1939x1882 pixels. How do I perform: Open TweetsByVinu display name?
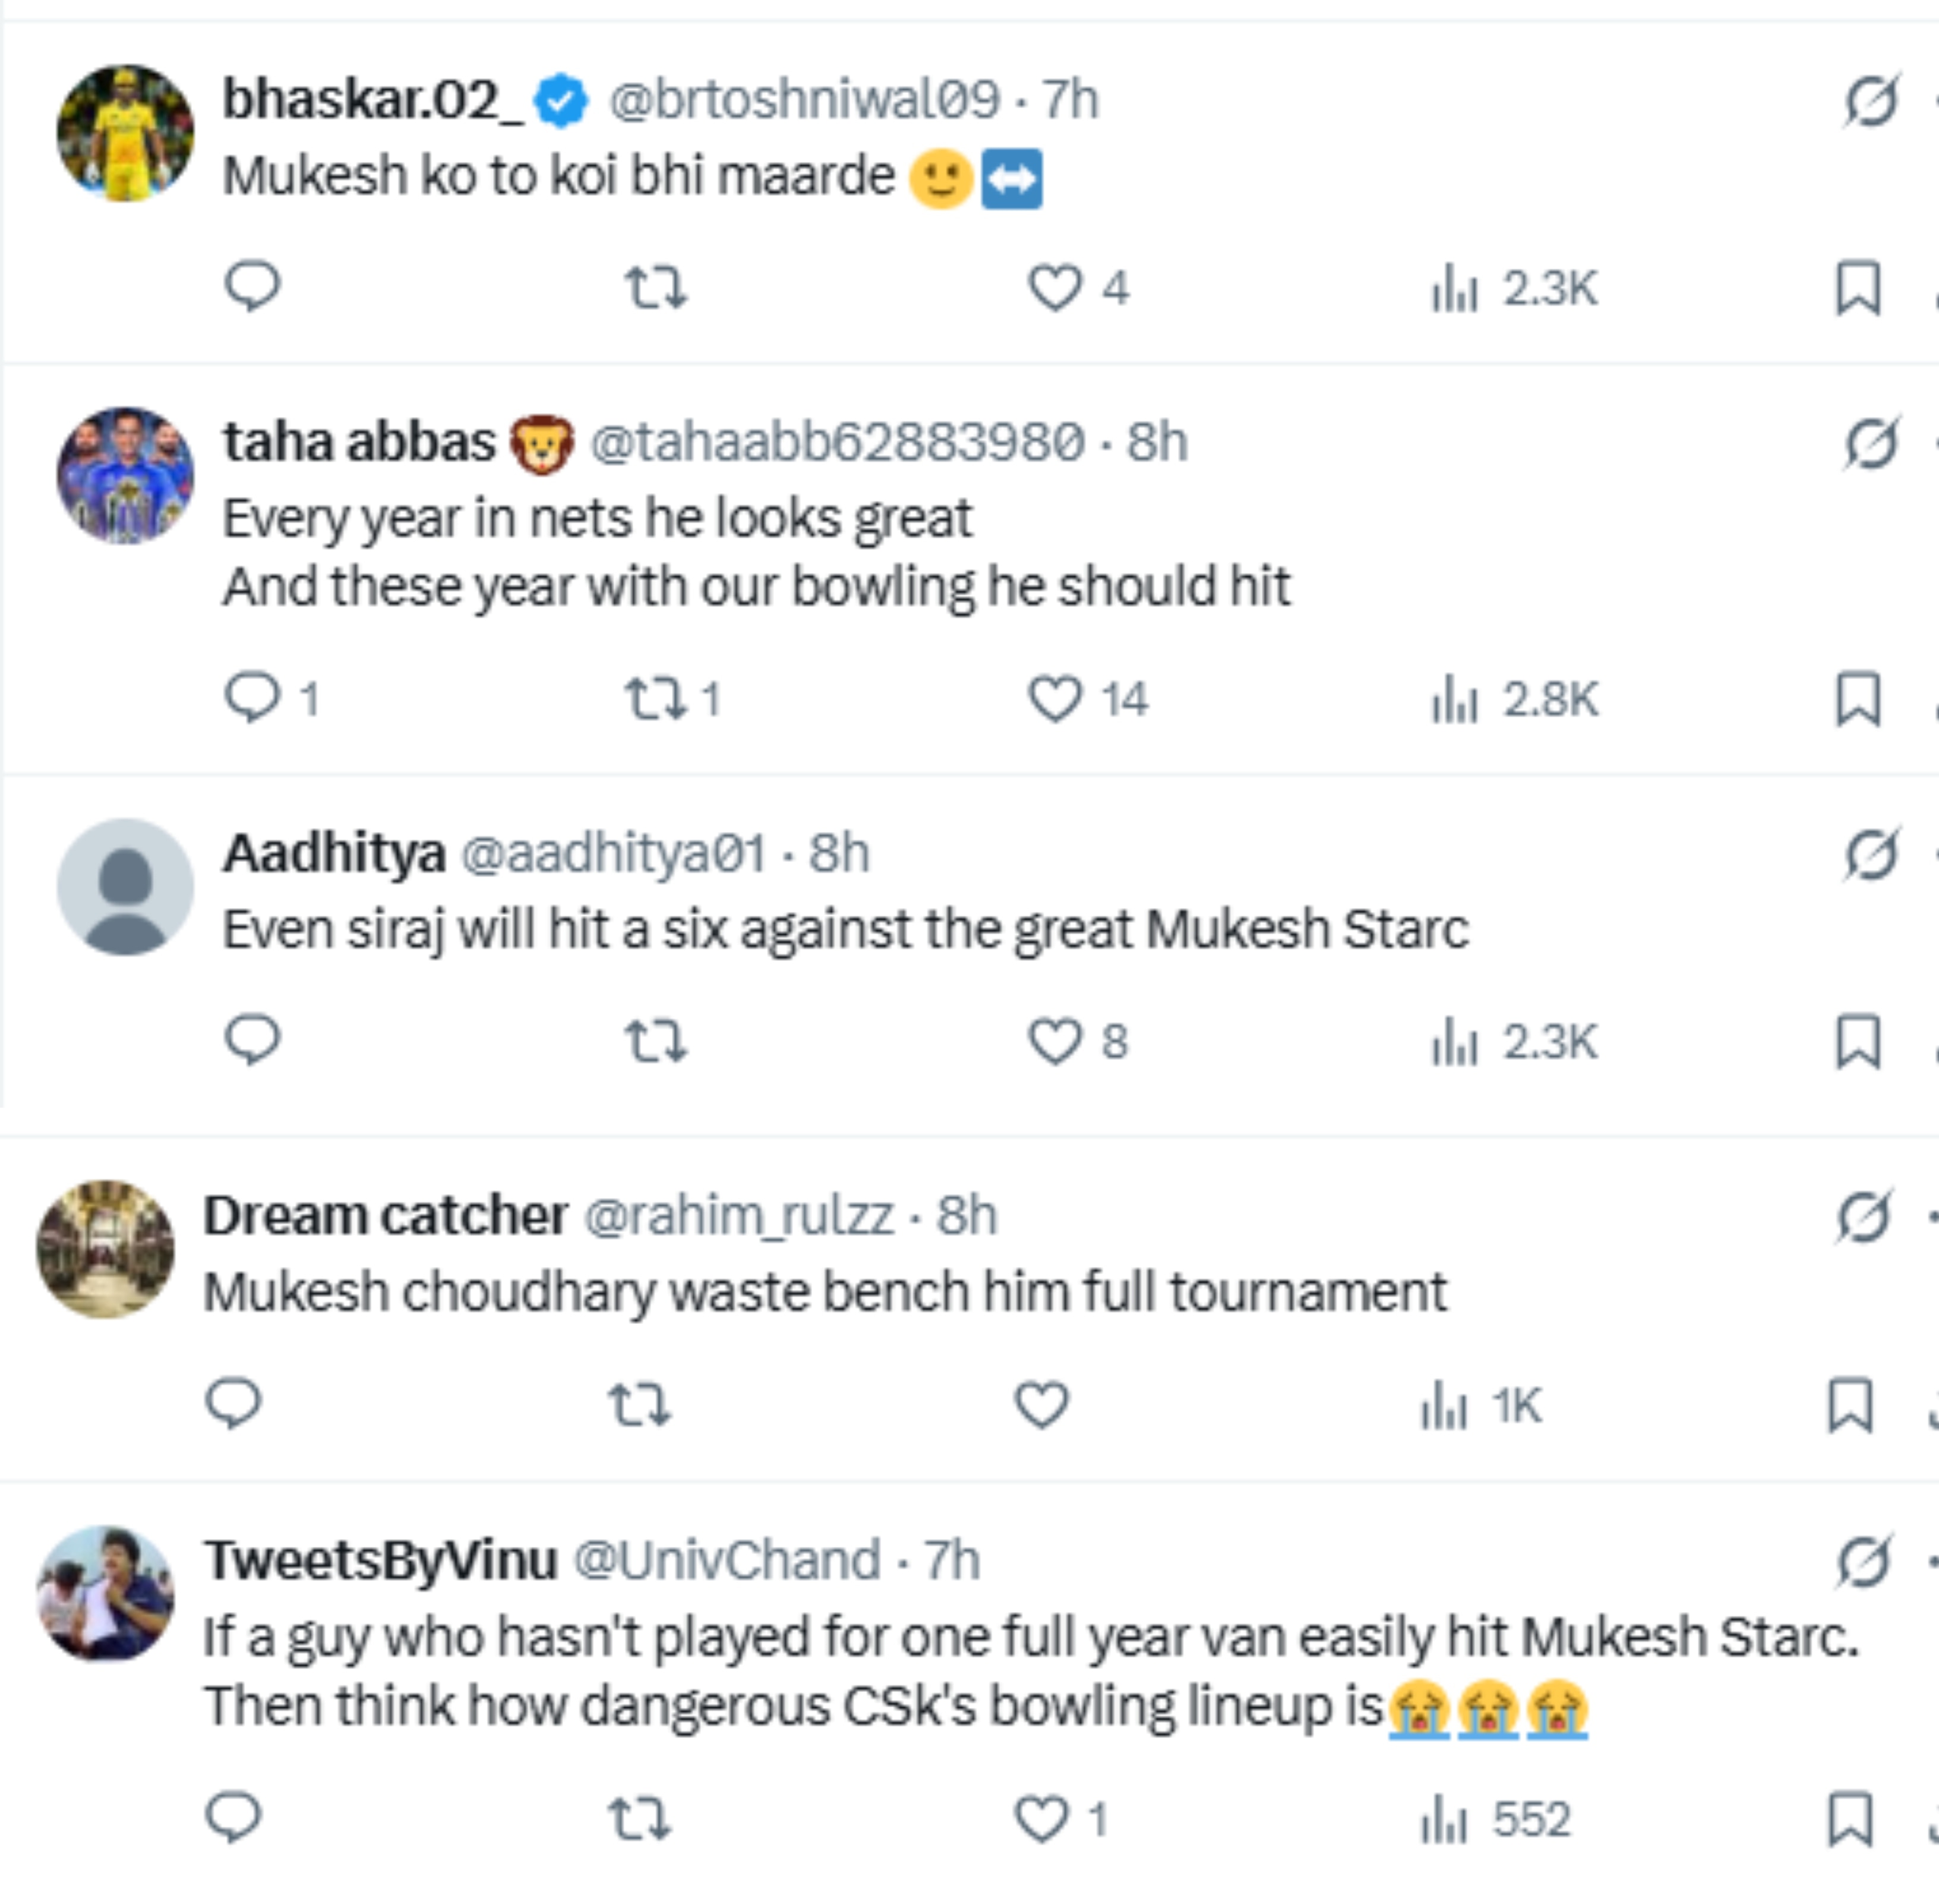[381, 1561]
